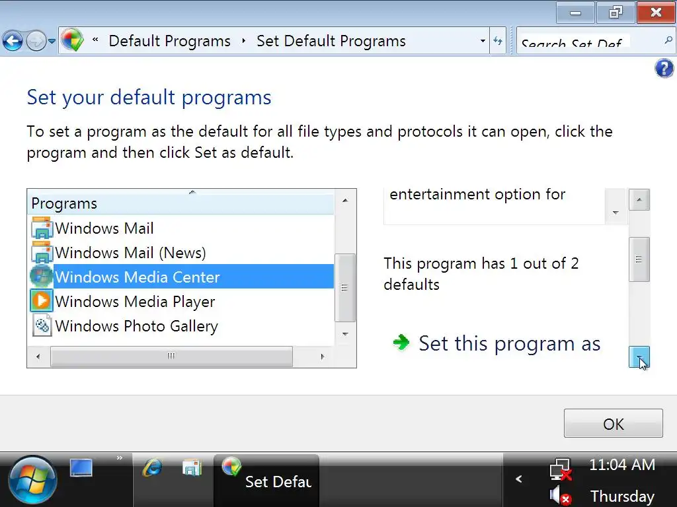
Task: Restore down the window
Action: [x=616, y=13]
